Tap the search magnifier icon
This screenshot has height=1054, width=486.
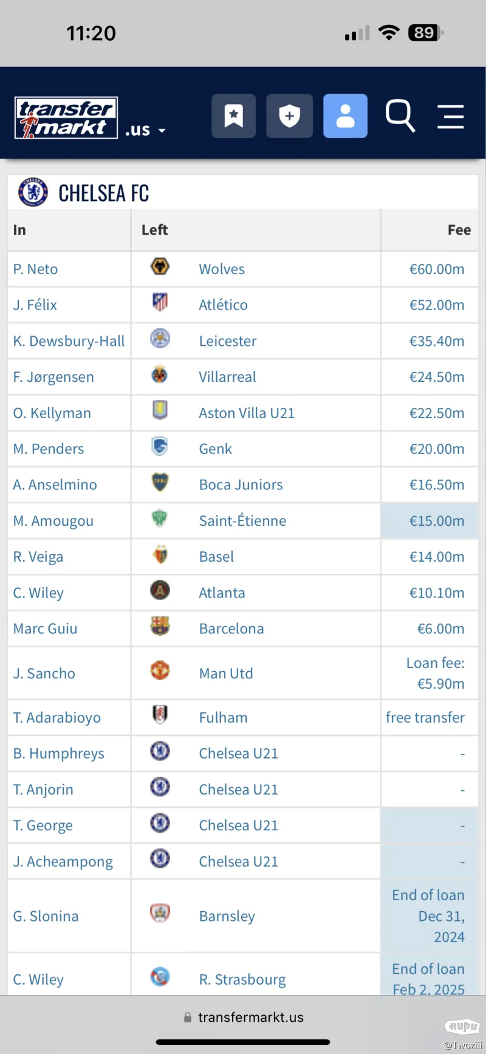(400, 115)
